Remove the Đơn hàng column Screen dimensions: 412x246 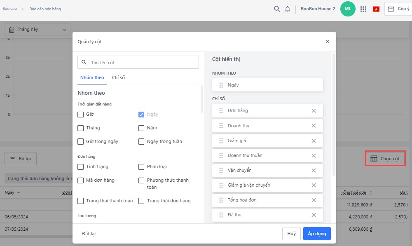click(x=314, y=111)
